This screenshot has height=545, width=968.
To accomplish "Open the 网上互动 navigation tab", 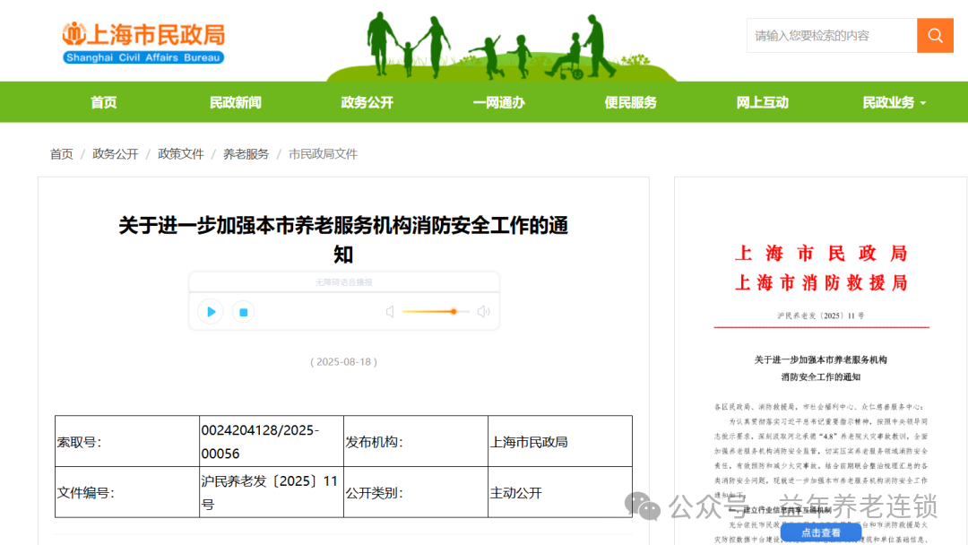I will (x=763, y=102).
